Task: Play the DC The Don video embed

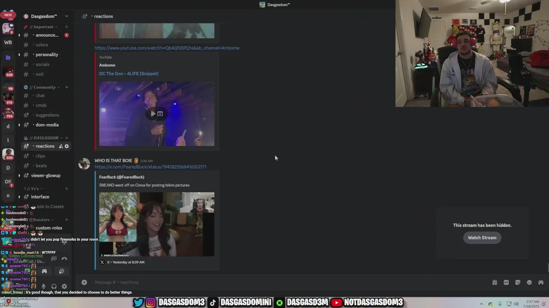Action: (153, 114)
